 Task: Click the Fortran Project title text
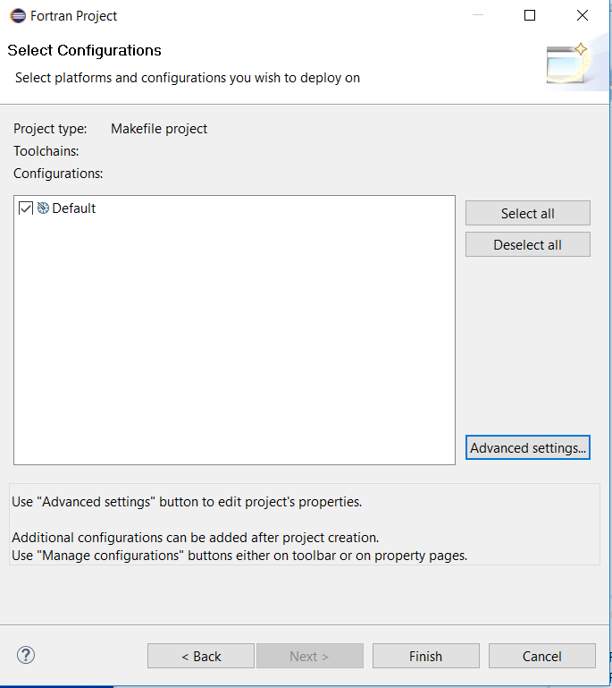pos(73,16)
